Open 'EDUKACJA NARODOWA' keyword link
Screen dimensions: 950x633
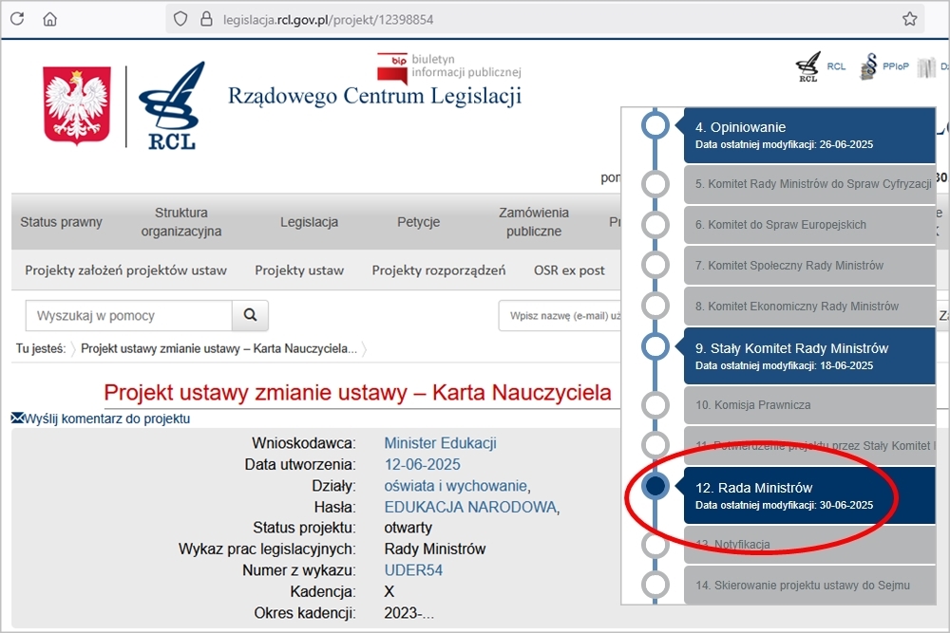pyautogui.click(x=470, y=507)
